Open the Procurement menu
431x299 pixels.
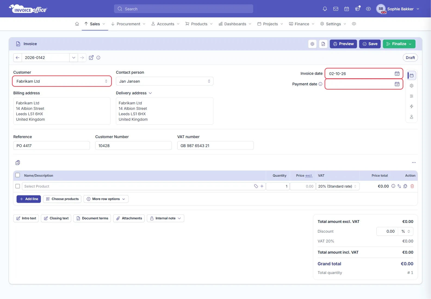click(x=128, y=24)
